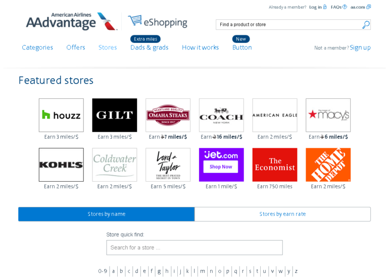Open the Gilt store tile
Screen dimensions: 388x280
tap(115, 115)
